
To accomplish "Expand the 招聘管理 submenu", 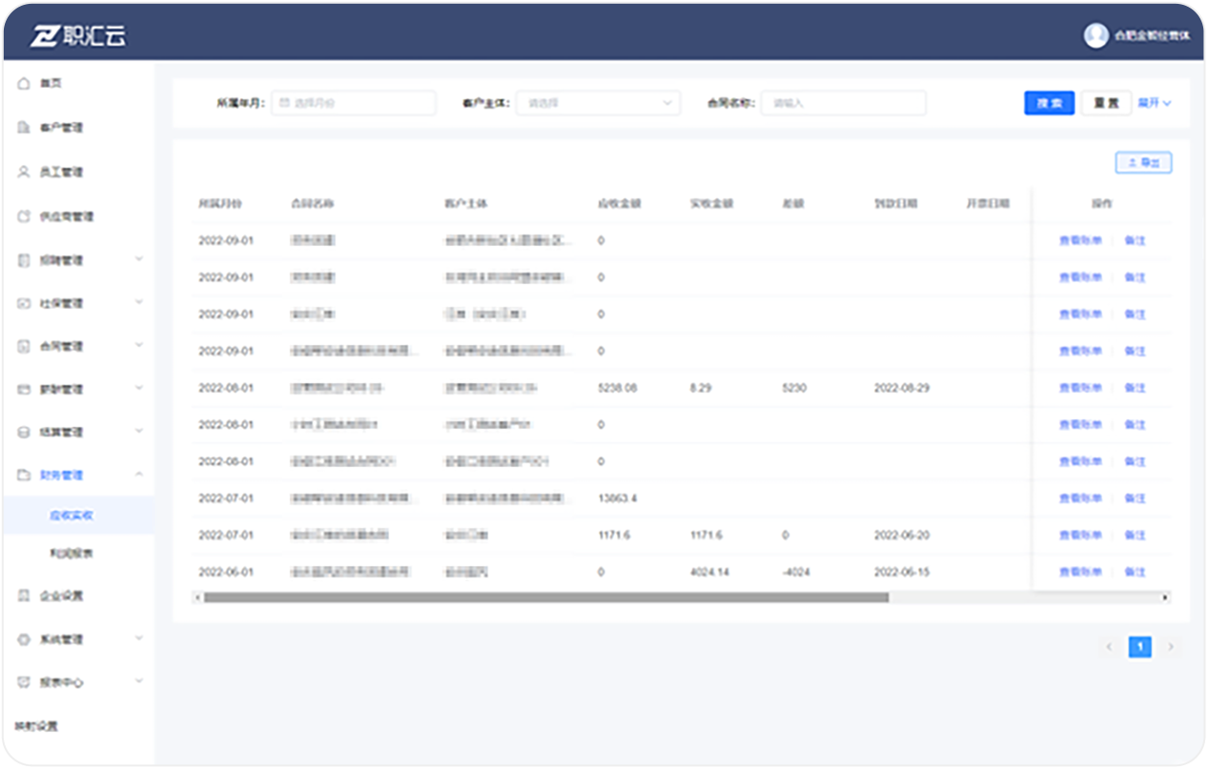I will pos(139,259).
